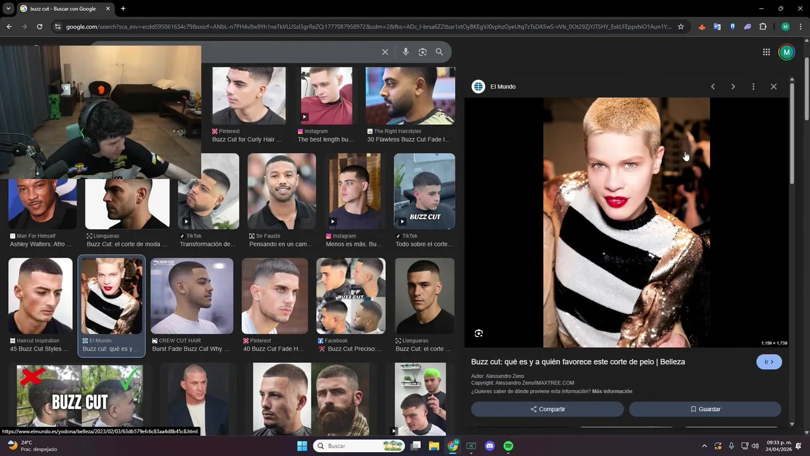This screenshot has width=810, height=456.
Task: Click the address bar URL
Action: click(368, 27)
